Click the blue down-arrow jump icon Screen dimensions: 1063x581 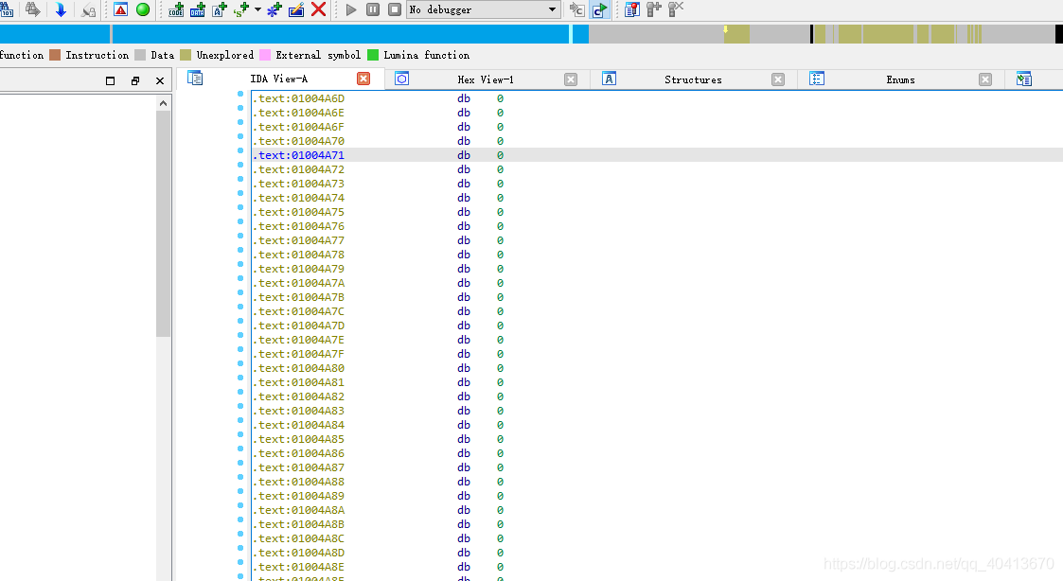(x=61, y=9)
